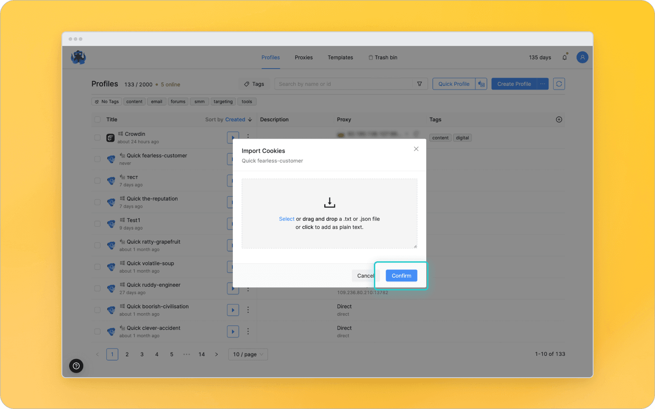655x409 pixels.
Task: Filter by content tag chip
Action: (x=134, y=102)
